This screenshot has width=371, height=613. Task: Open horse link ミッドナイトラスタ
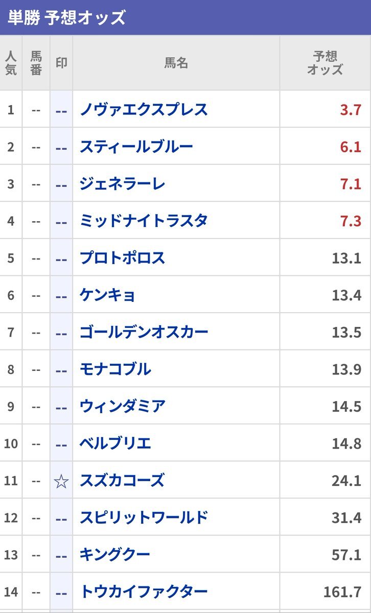point(144,221)
